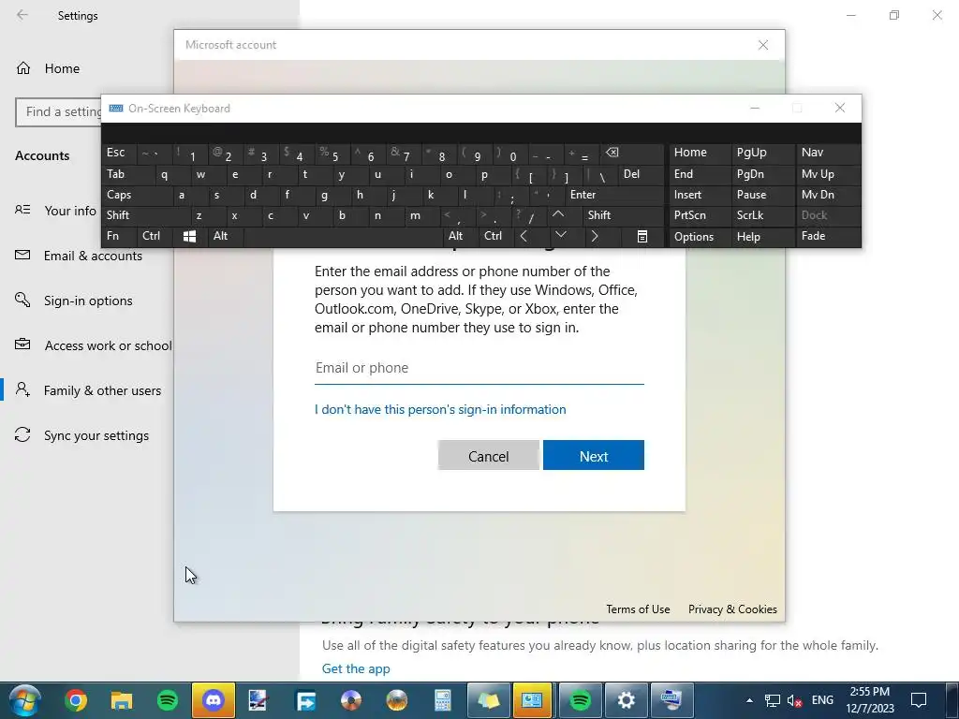959x719 pixels.
Task: Toggle the Fn key on keyboard
Action: point(119,236)
